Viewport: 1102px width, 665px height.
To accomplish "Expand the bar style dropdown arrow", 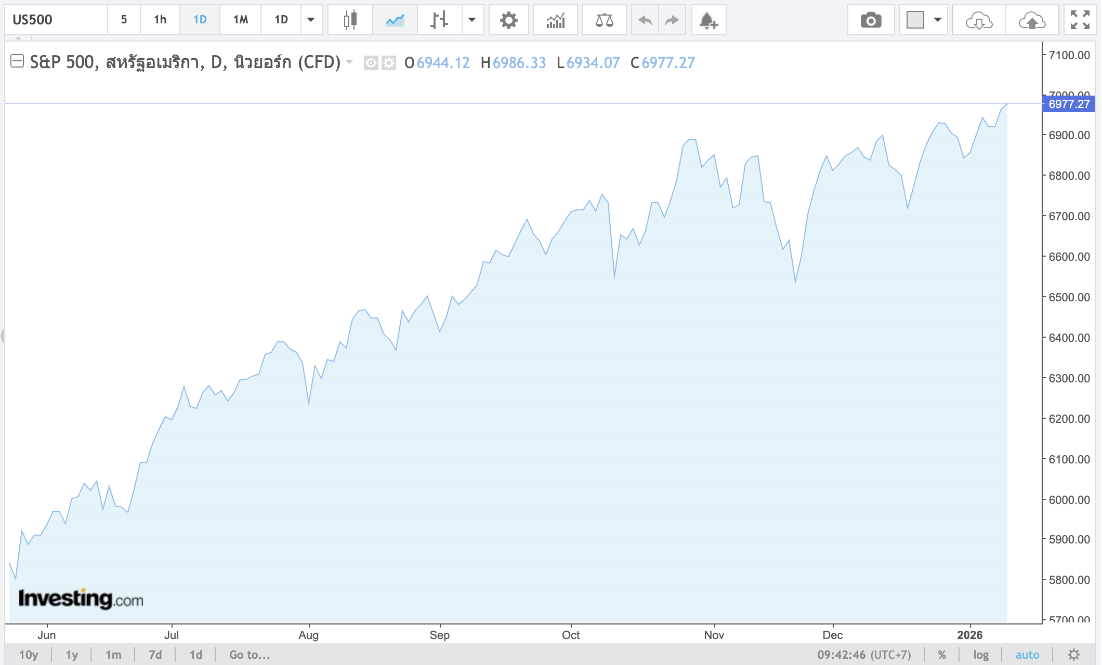I will tap(472, 20).
